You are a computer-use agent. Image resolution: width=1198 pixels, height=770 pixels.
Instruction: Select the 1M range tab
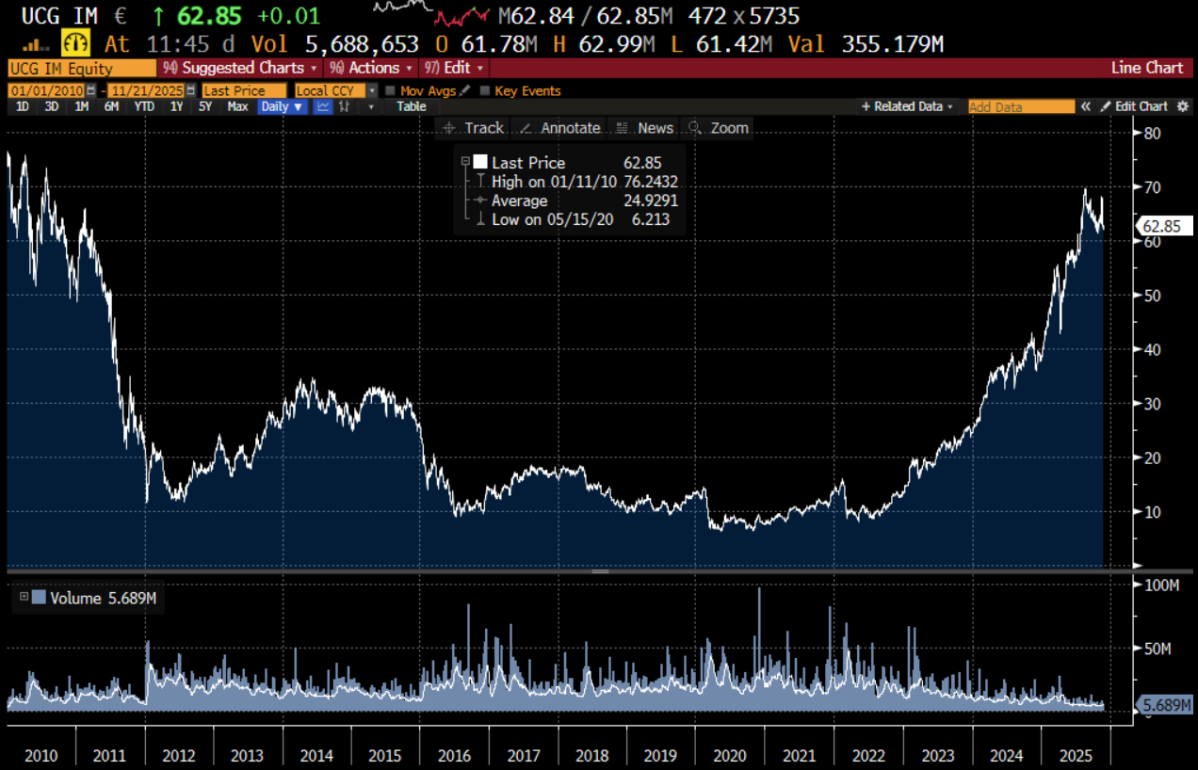point(82,106)
